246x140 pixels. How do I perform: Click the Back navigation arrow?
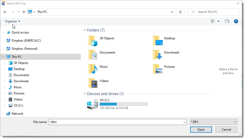5,12
